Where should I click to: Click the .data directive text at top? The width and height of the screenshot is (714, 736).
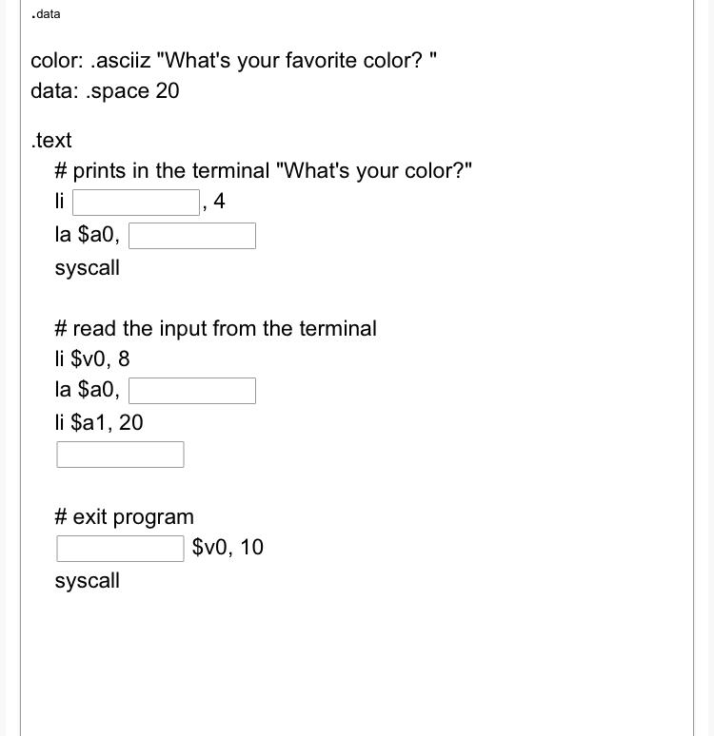click(46, 14)
